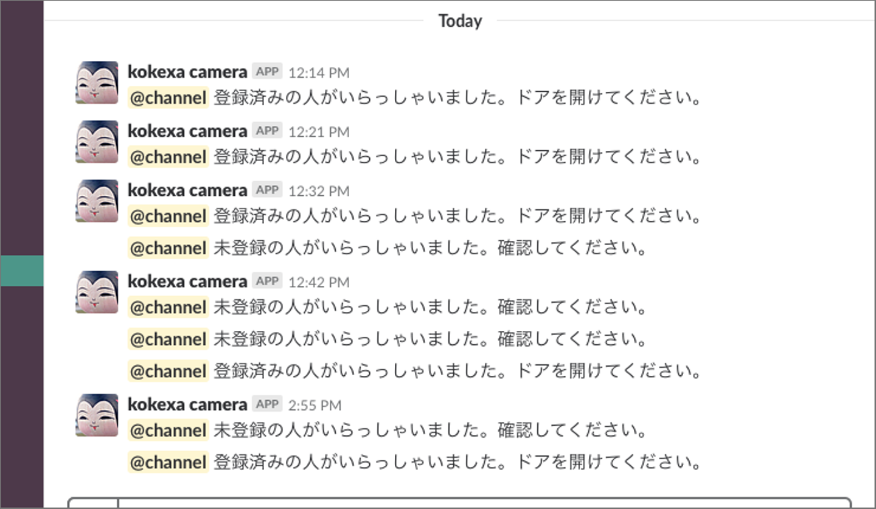
Task: Click the attach button left of the message input
Action: point(93,504)
